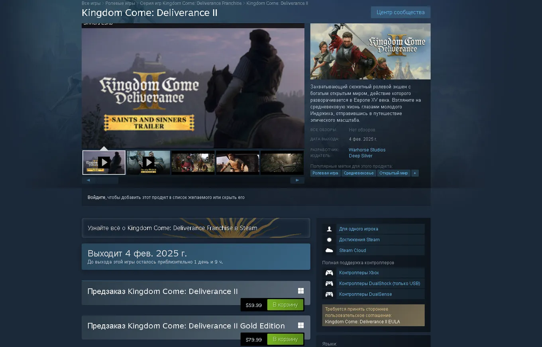Click the release date 4 фев. 2025 г.
This screenshot has width=542, height=347.
point(363,139)
